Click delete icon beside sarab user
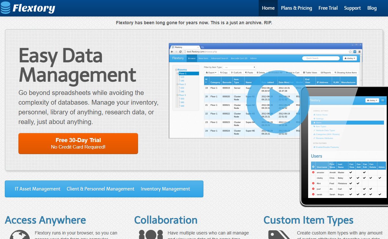This screenshot has width=388, height=239. coord(313,194)
